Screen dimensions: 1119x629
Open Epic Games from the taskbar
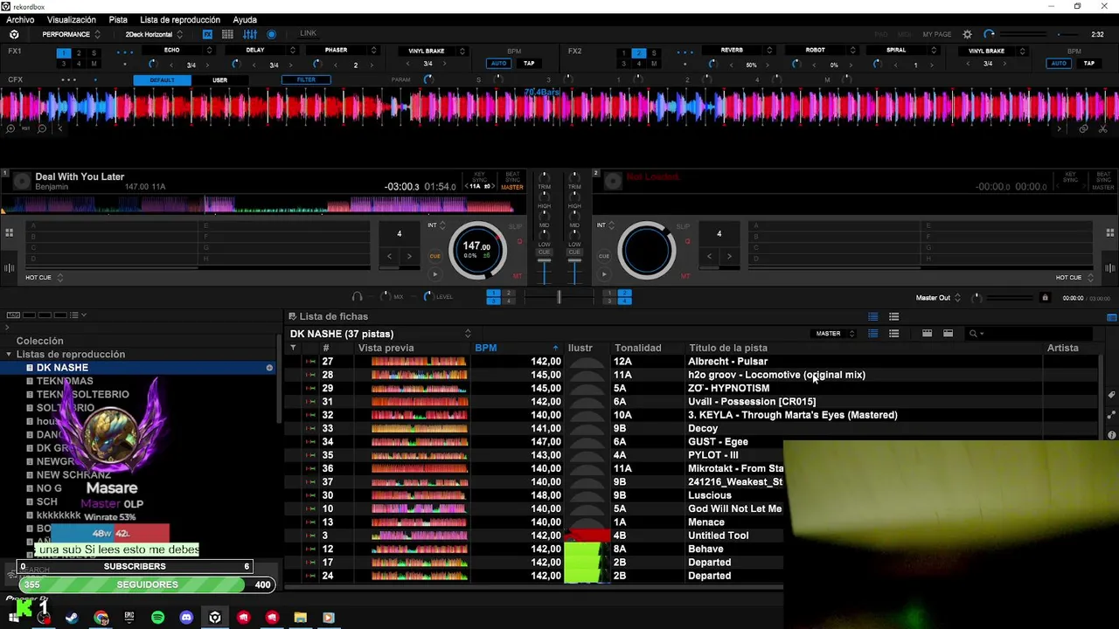(x=129, y=618)
